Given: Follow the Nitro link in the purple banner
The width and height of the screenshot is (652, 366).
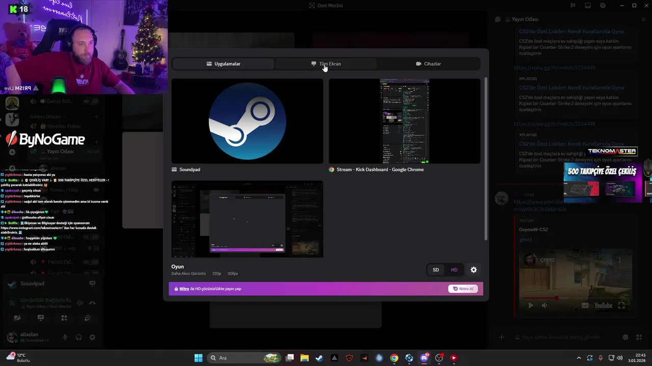Looking at the screenshot, I should [x=184, y=289].
